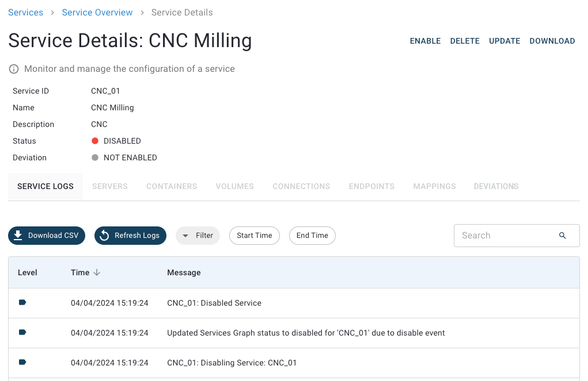
Task: Click level tag icon for Disabled Service log
Action: click(x=22, y=302)
